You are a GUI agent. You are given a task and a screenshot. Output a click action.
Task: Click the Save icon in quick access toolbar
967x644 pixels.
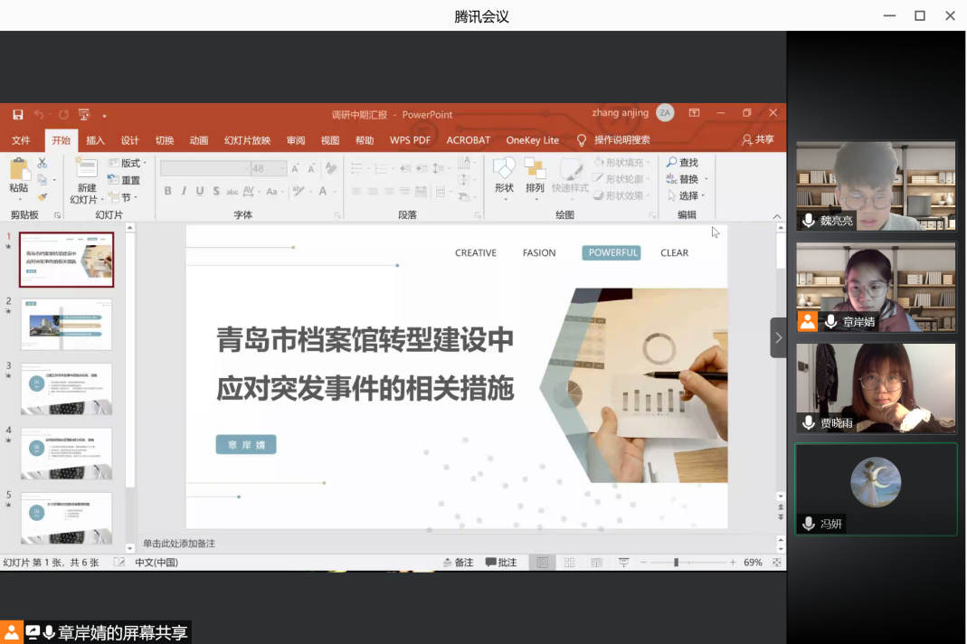click(x=18, y=115)
